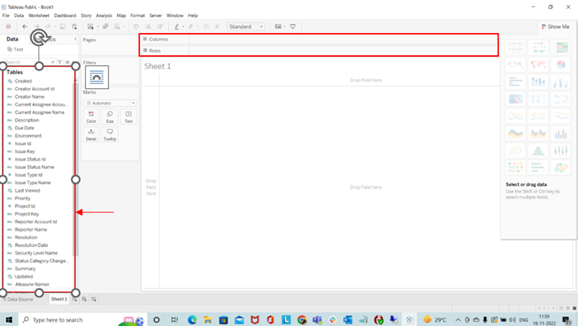Click the Add new data source icon

point(75,27)
